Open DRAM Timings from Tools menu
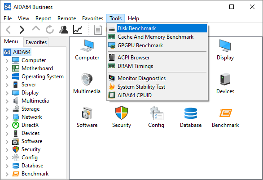 click(x=157, y=66)
